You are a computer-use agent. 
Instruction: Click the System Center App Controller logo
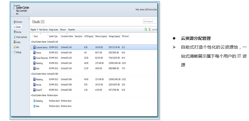coord(21,9)
